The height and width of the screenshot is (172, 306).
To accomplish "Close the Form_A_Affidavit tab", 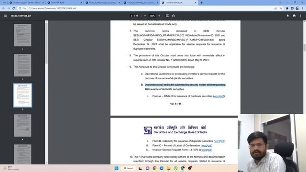I will [x=119, y=3].
